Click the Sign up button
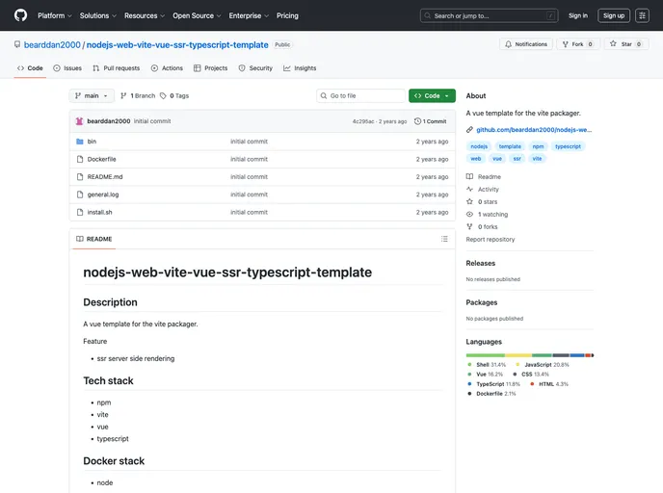The image size is (663, 493). pos(614,15)
